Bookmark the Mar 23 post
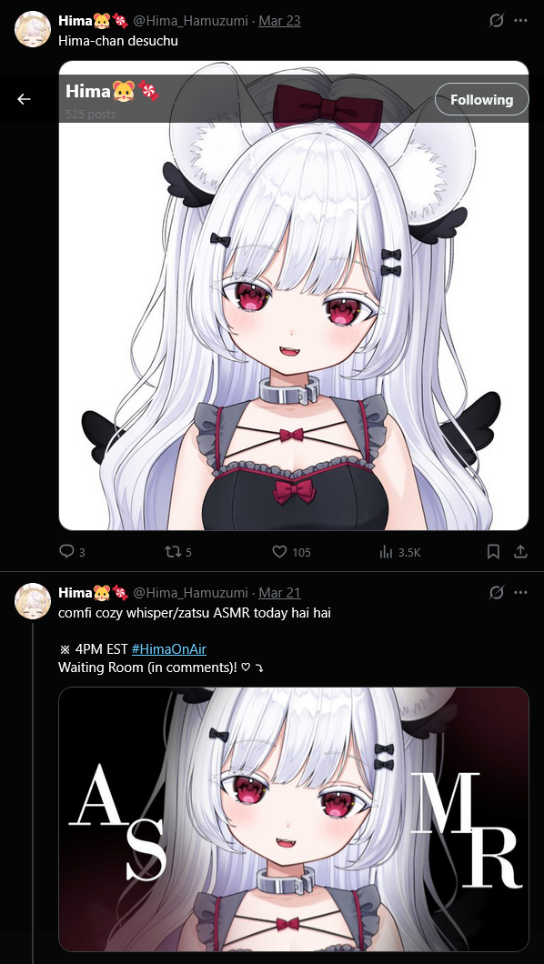The height and width of the screenshot is (964, 544). click(x=493, y=552)
